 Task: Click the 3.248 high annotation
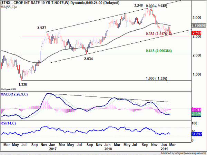pyautogui.click(x=138, y=6)
